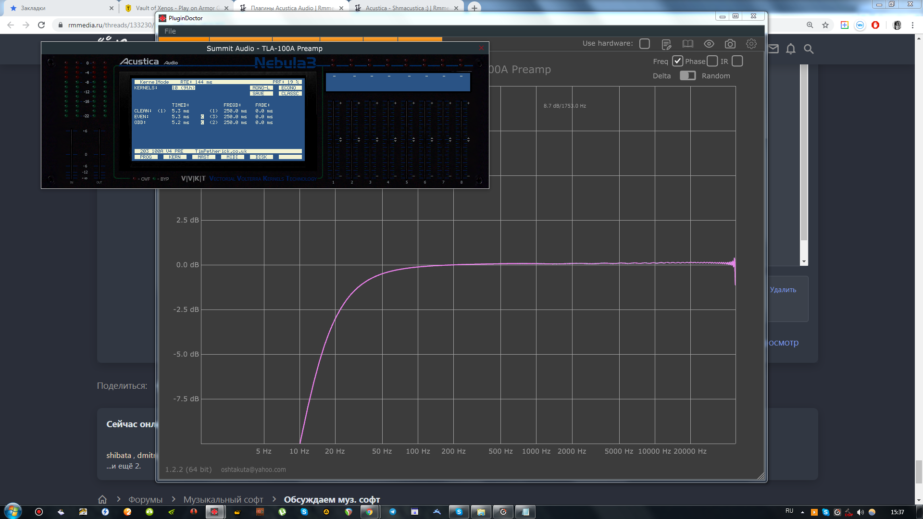Image resolution: width=923 pixels, height=519 pixels.
Task: Click the ECONO button in Nebula
Action: coord(290,88)
